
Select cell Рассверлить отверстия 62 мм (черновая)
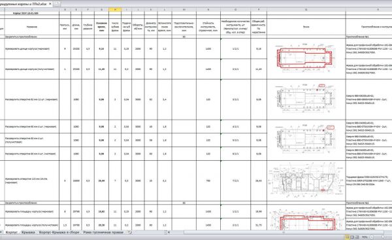tap(32, 99)
